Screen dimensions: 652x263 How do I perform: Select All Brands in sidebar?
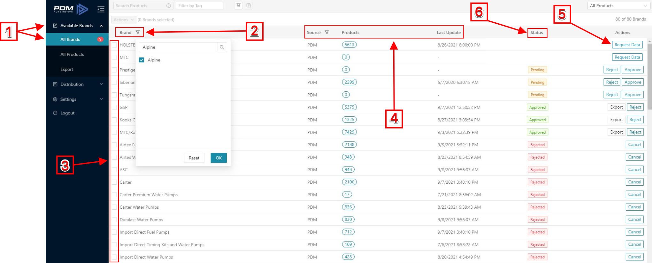(77, 39)
